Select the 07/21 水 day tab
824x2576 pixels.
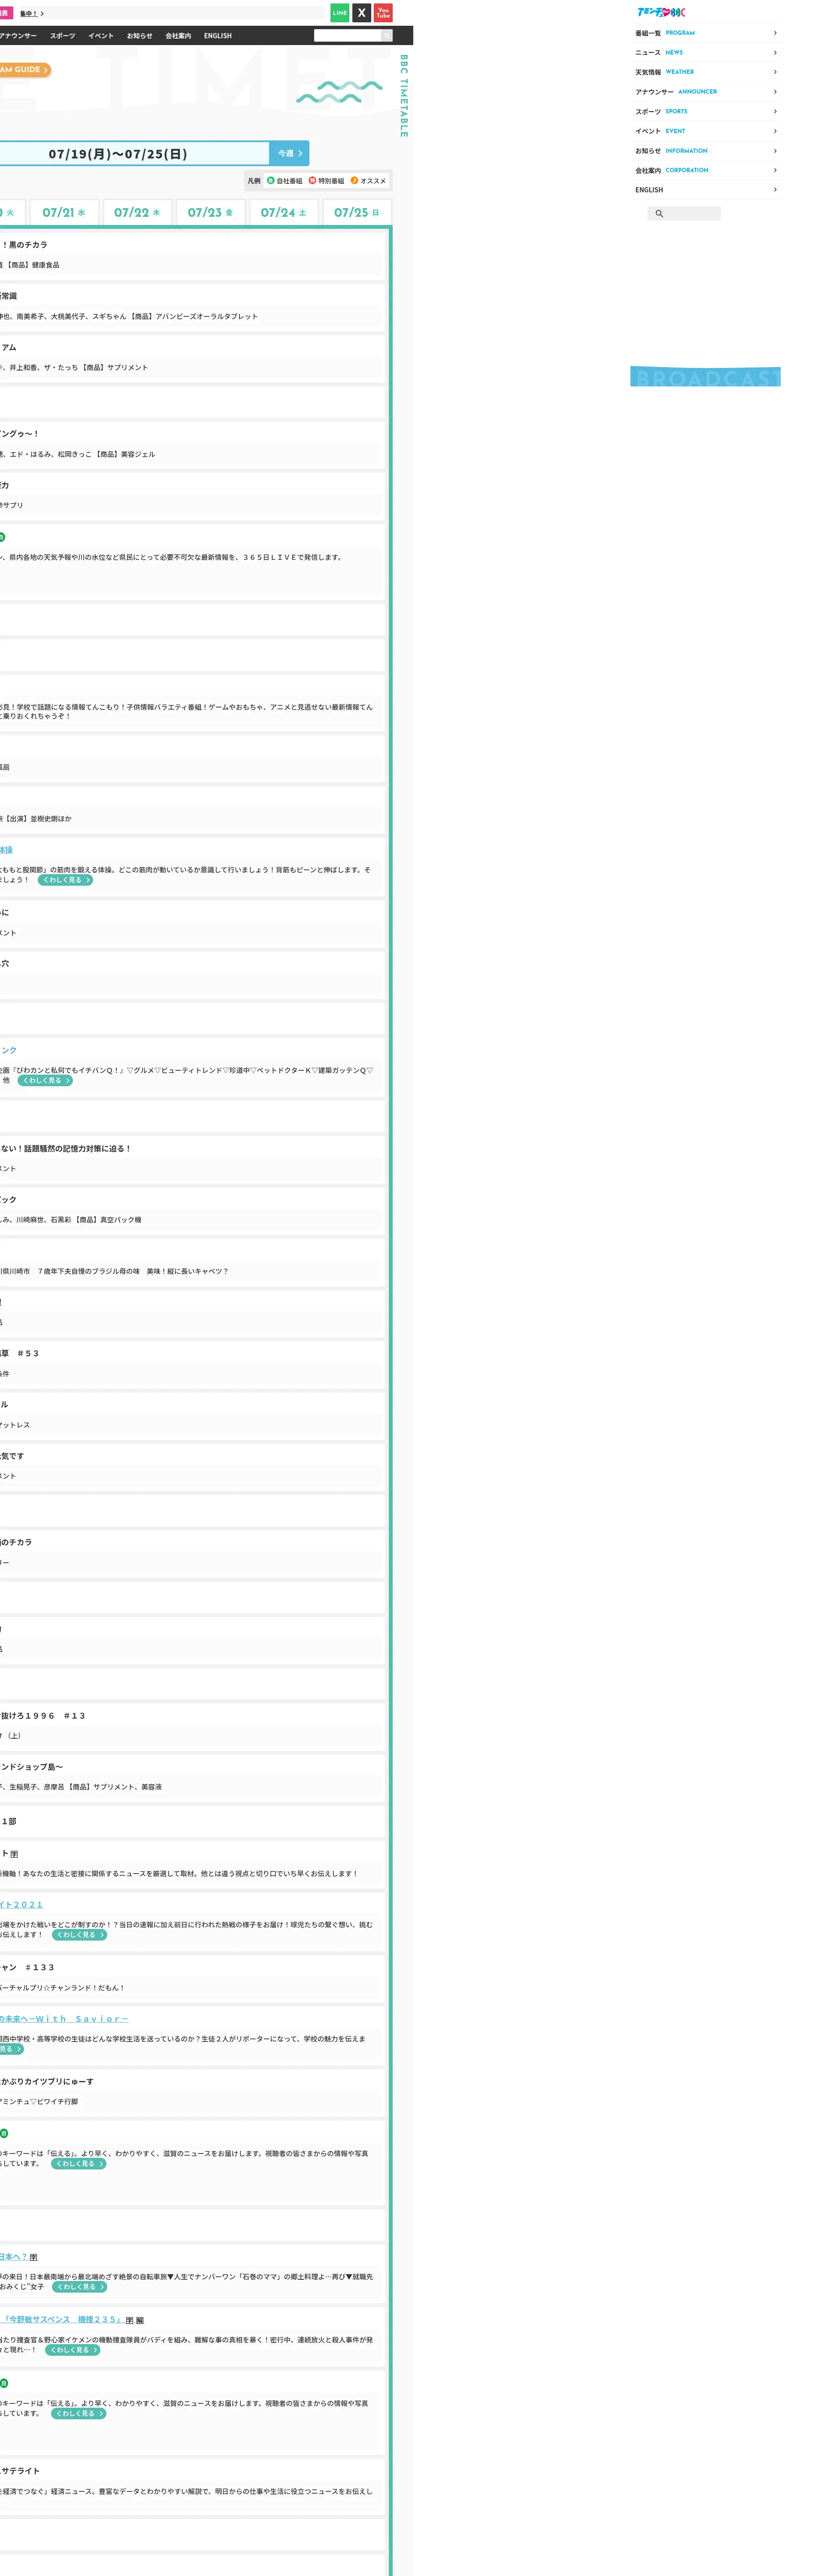64,213
